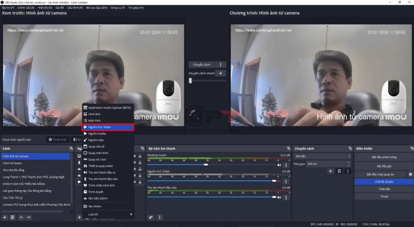The image size is (414, 227).
Task: Choose Application Audio Capture (BETA) source
Action: click(x=108, y=108)
